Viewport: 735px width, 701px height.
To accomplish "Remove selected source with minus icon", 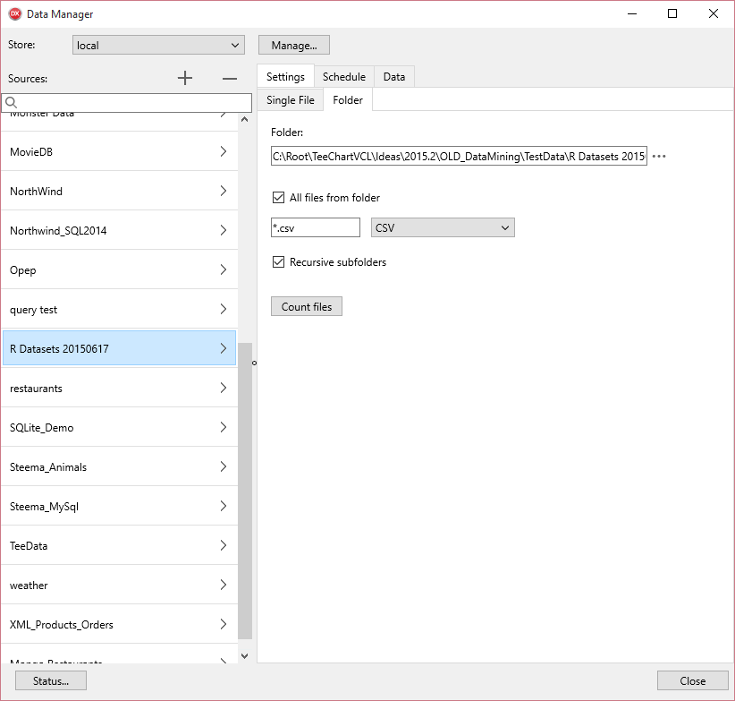I will [x=229, y=79].
